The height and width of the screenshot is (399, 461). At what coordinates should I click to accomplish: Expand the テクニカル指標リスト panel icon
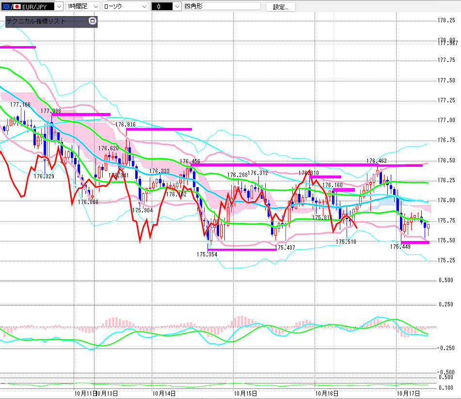93,21
